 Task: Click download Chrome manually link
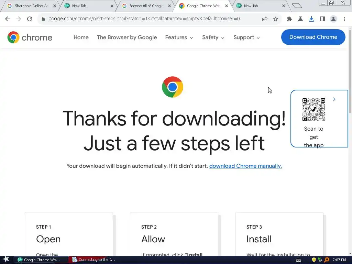(x=245, y=166)
